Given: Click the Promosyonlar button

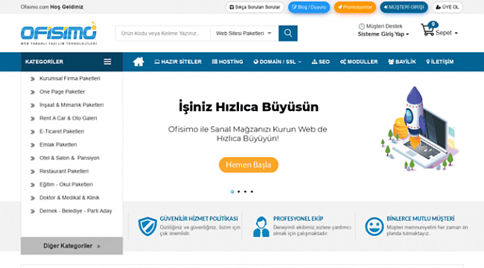Looking at the screenshot, I should [x=355, y=7].
